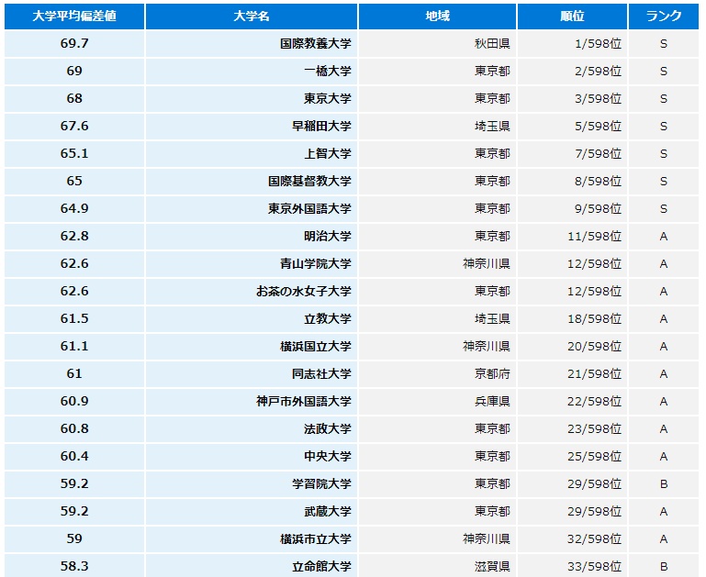Click the 地域 column header
This screenshot has height=577, width=706.
(437, 17)
